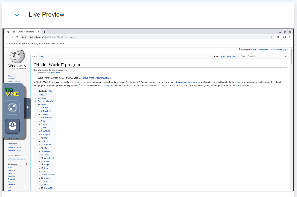
Task: Follow the programming languages link
Action: [189, 82]
